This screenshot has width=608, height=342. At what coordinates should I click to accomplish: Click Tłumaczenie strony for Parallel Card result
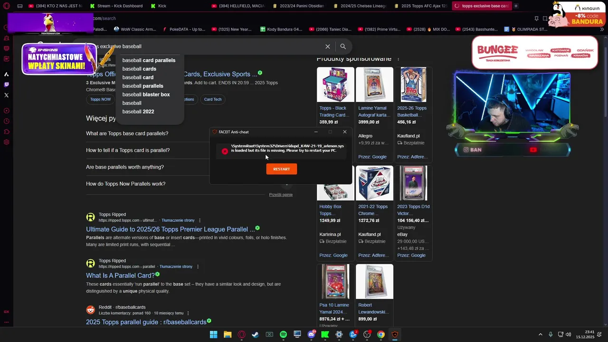tap(176, 266)
